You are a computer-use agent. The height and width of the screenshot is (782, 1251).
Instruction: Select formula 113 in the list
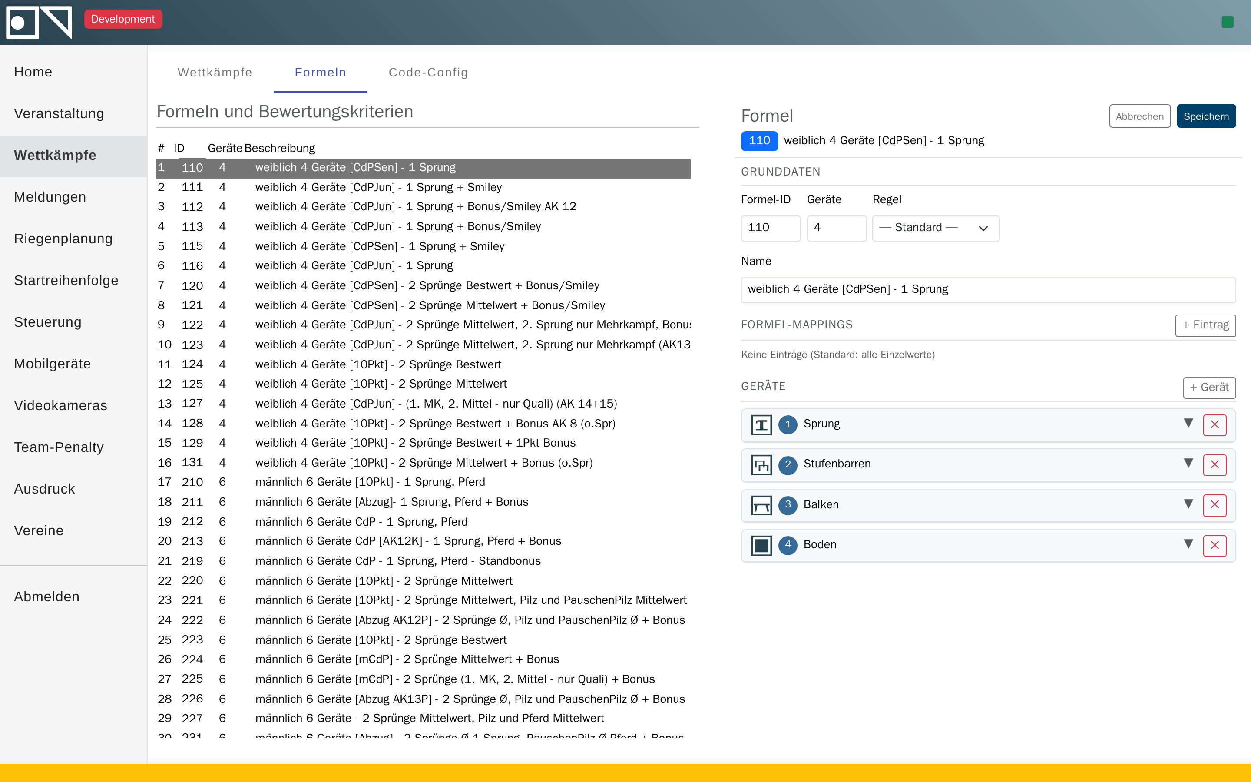click(424, 227)
